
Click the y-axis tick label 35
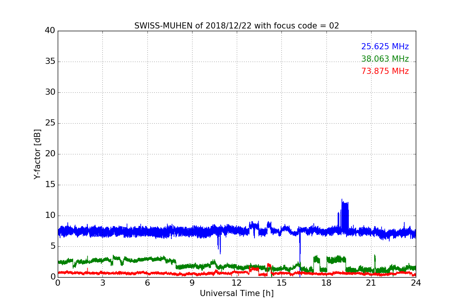(x=50, y=61)
